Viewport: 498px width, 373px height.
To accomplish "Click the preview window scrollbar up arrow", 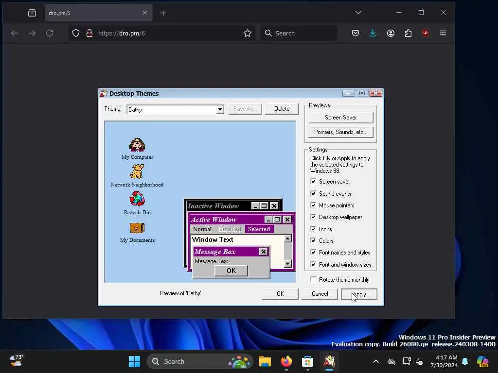I will point(288,238).
